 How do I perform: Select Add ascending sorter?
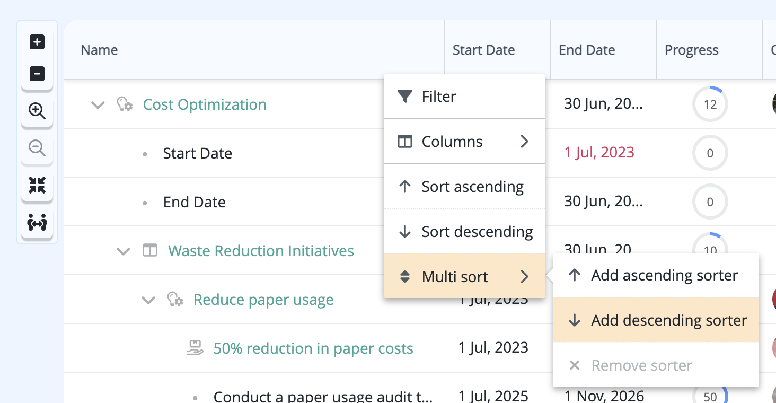click(x=656, y=275)
